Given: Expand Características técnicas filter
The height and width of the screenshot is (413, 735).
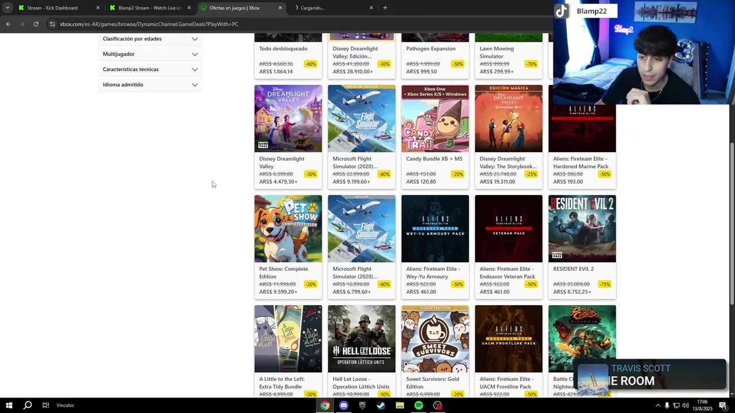Looking at the screenshot, I should coord(150,69).
